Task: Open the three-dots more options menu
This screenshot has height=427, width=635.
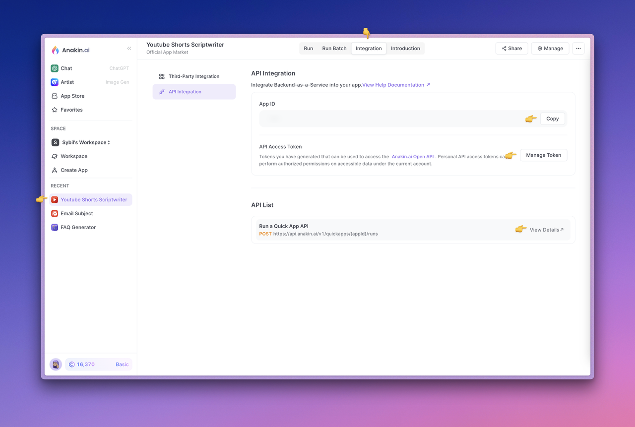Action: (x=578, y=49)
